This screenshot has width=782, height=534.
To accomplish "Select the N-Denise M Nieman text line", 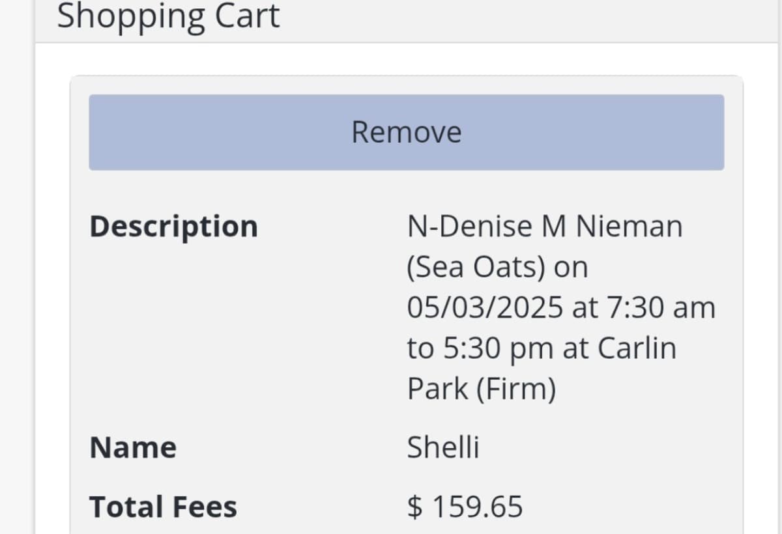I will [544, 227].
